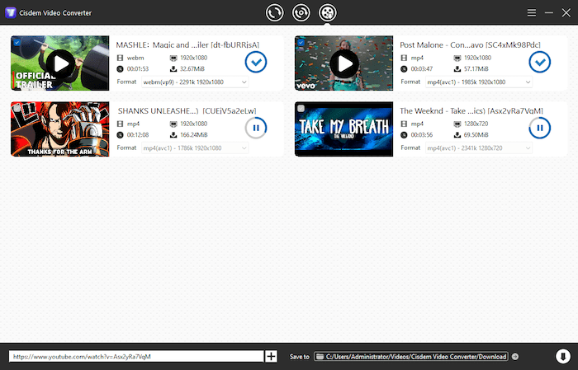Open output folder arrow button
578x370 pixels.
pyautogui.click(x=515, y=356)
